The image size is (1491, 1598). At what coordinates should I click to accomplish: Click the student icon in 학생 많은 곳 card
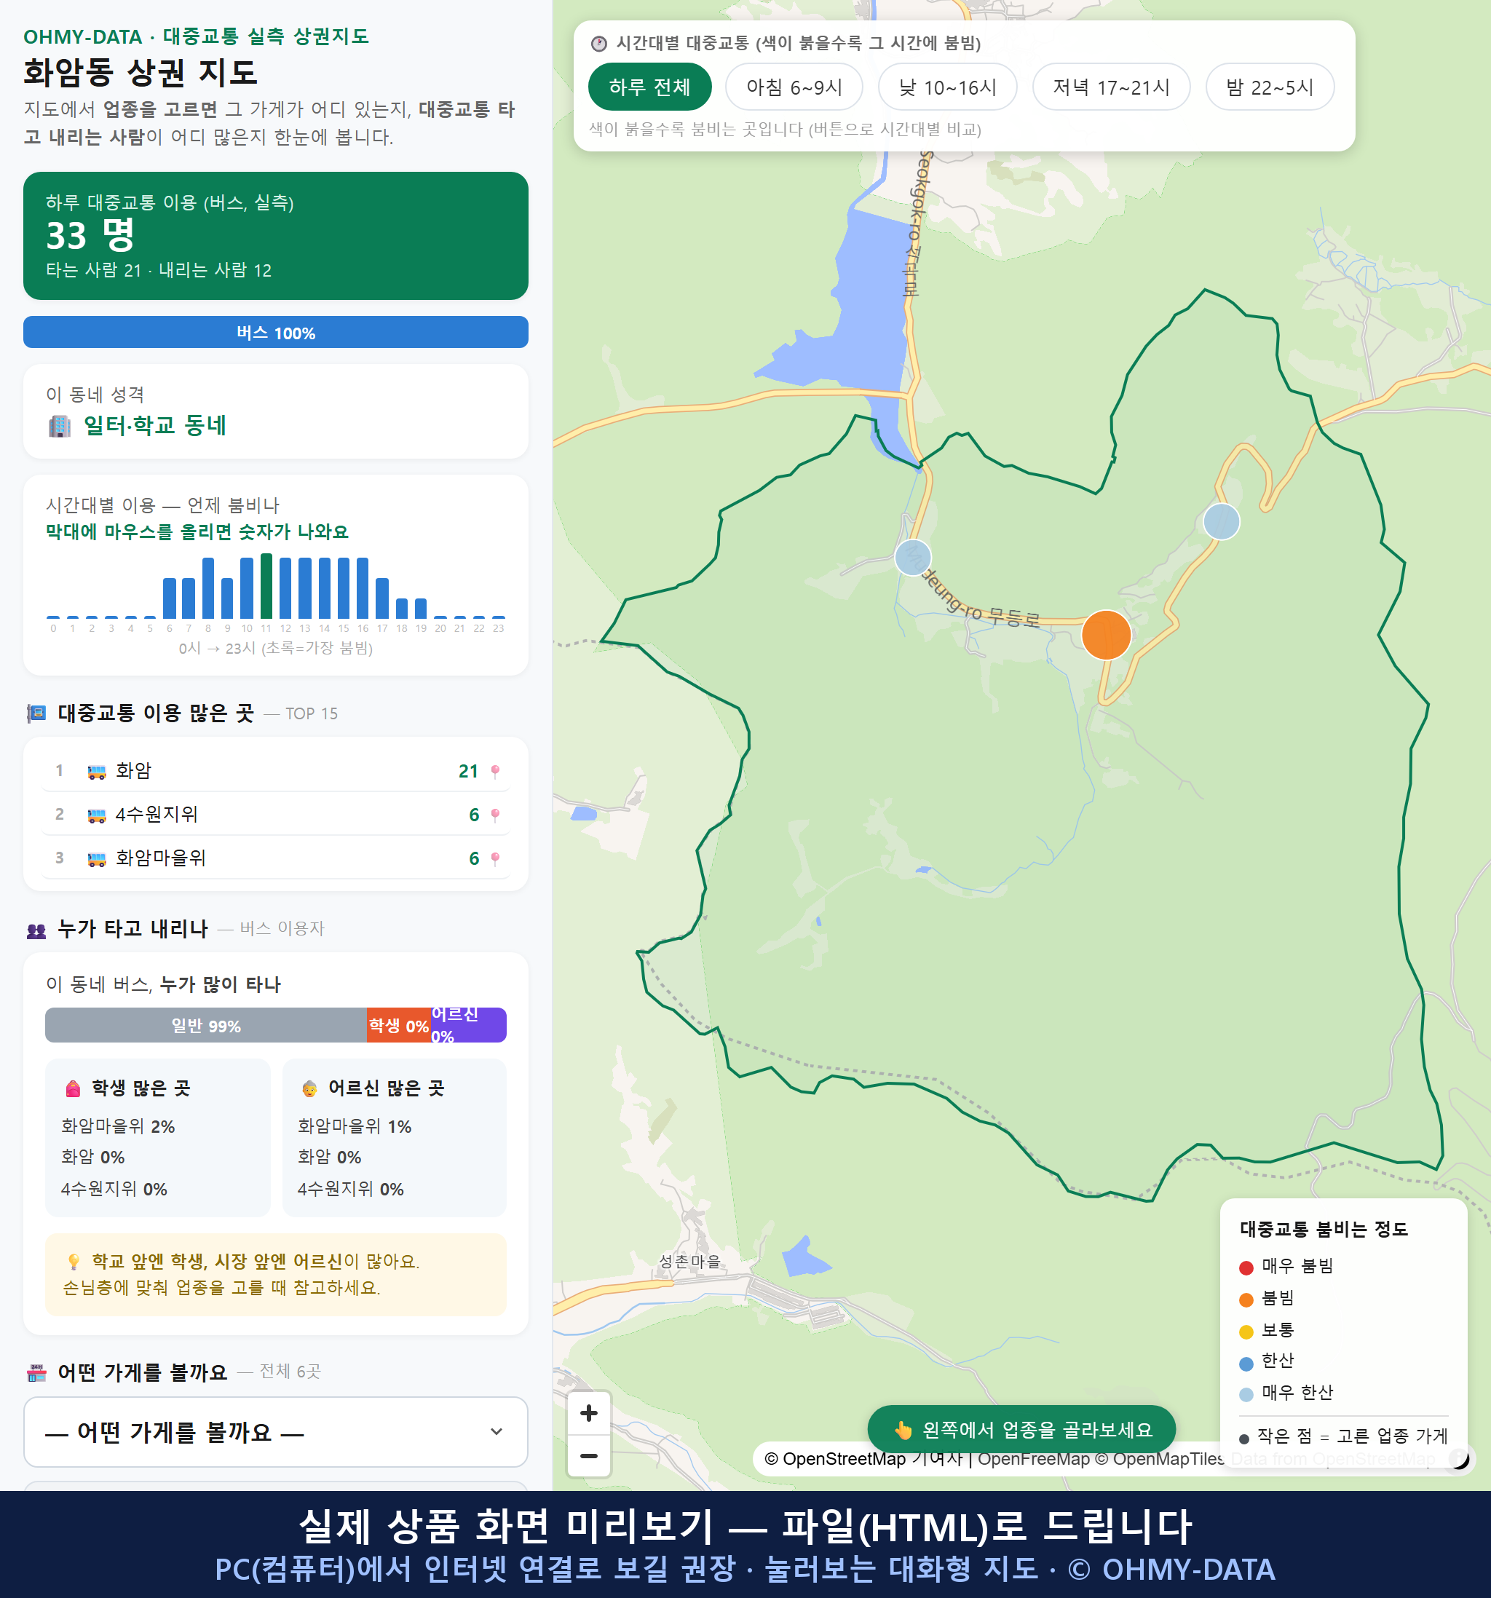73,1088
